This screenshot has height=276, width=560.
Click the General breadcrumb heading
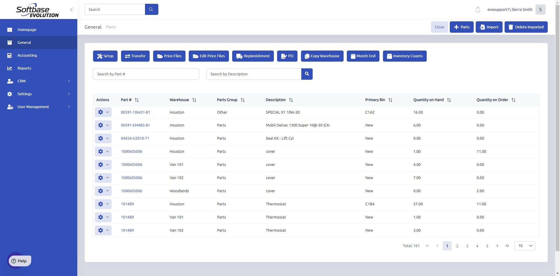pos(93,27)
